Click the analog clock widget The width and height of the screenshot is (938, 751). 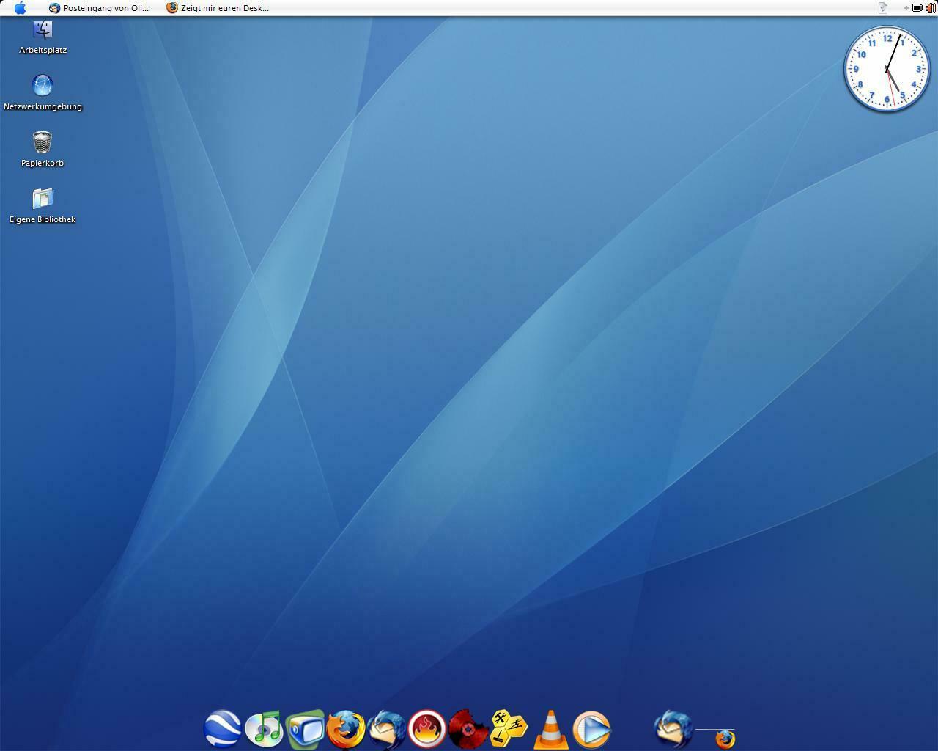click(887, 69)
